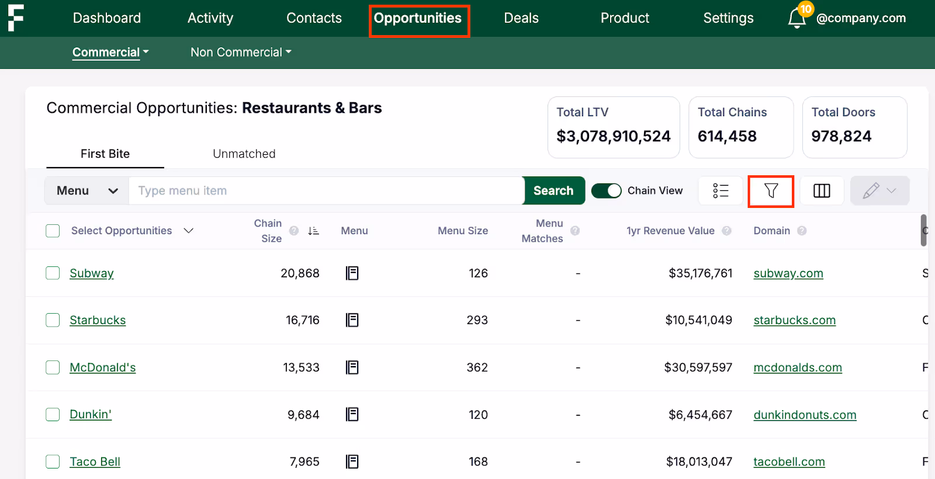Viewport: 935px width, 479px height.
Task: Open the filter funnel icon
Action: [771, 190]
